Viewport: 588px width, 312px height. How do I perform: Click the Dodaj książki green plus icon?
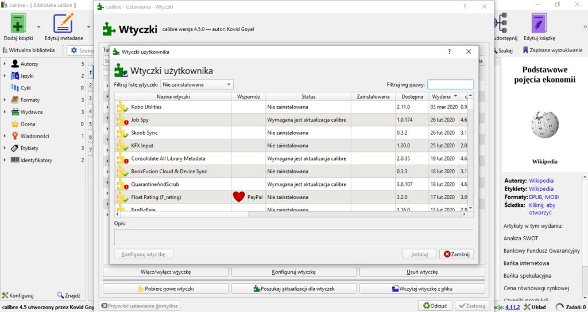click(18, 23)
